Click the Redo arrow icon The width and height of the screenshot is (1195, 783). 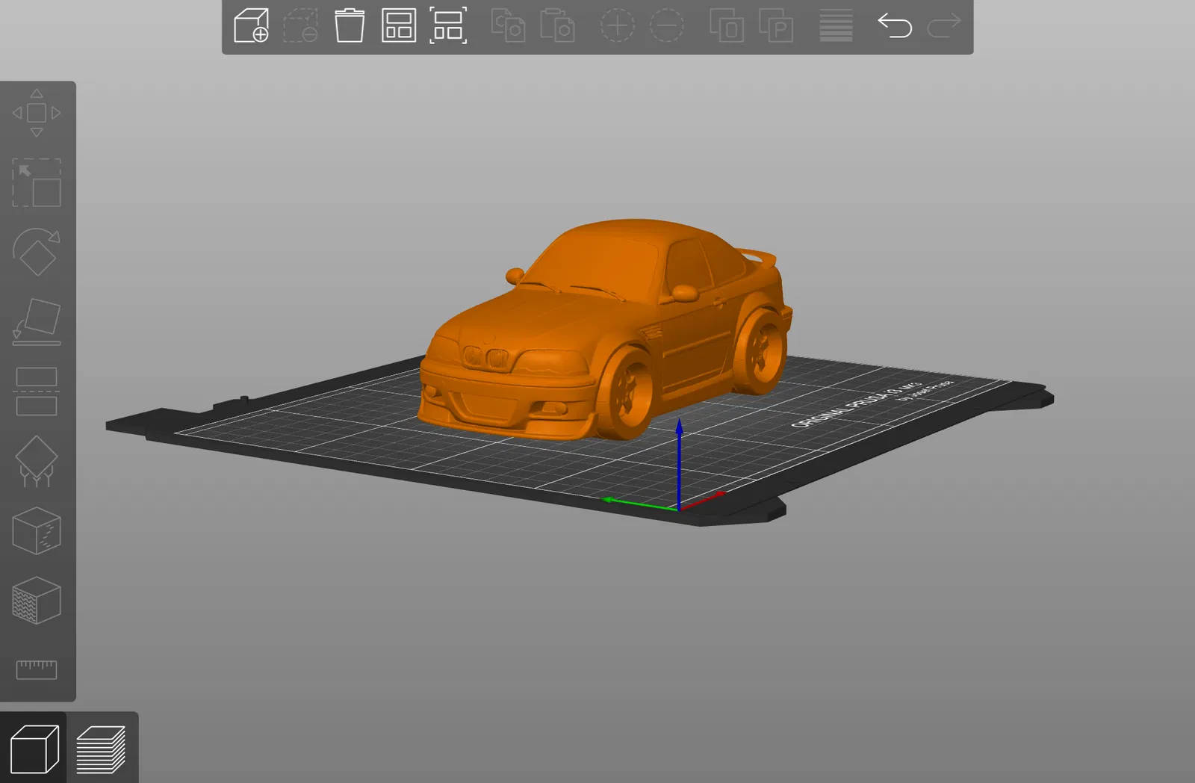944,26
